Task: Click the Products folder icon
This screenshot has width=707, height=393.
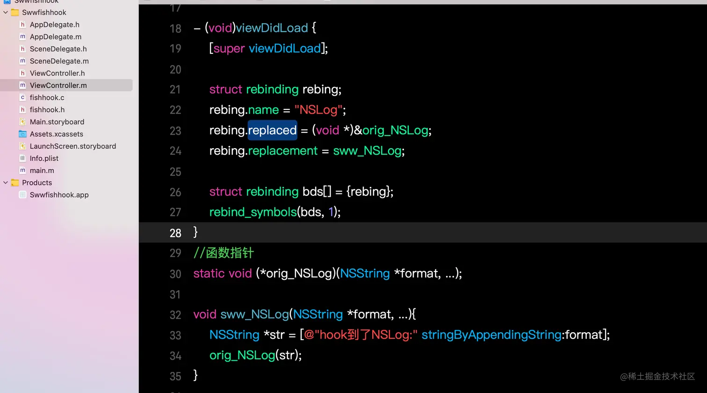Action: [x=15, y=182]
